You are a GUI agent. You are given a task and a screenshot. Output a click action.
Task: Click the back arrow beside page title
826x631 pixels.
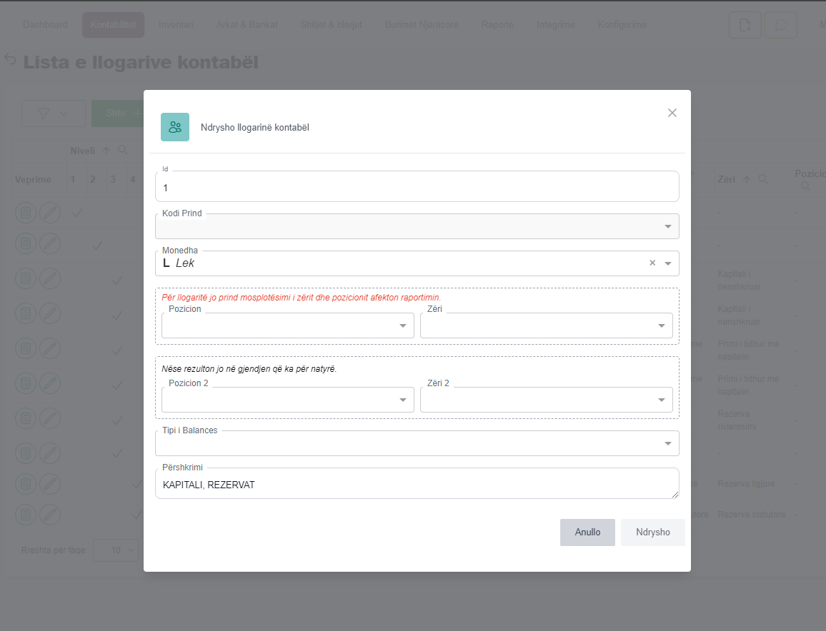(x=10, y=59)
